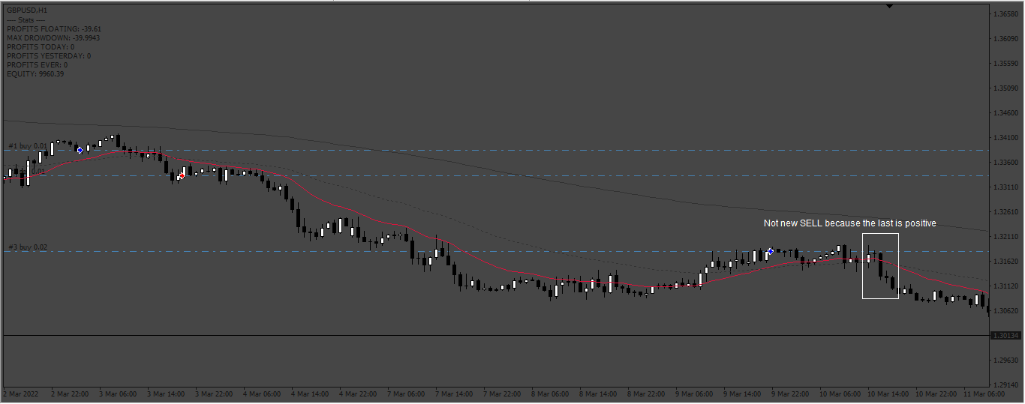Select the #1 buy 0.01 order label

28,145
